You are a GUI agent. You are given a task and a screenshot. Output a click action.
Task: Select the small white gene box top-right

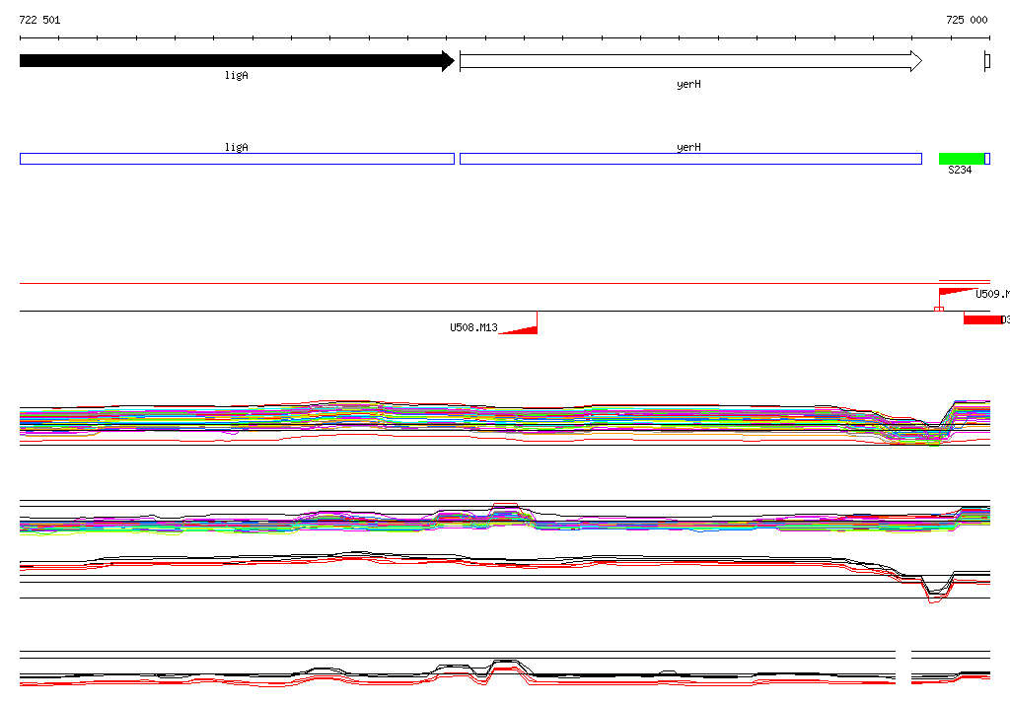[x=986, y=61]
